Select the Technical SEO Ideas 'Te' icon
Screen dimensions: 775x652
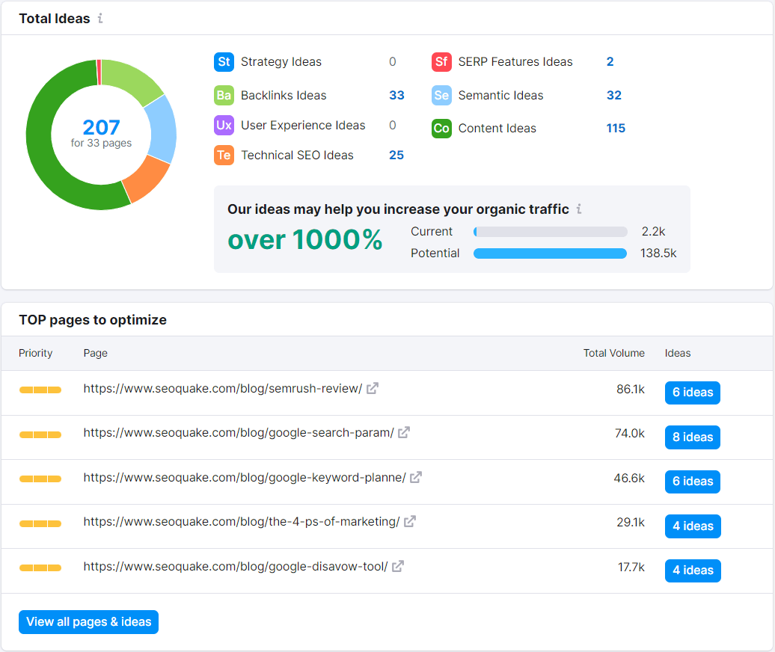(x=224, y=155)
